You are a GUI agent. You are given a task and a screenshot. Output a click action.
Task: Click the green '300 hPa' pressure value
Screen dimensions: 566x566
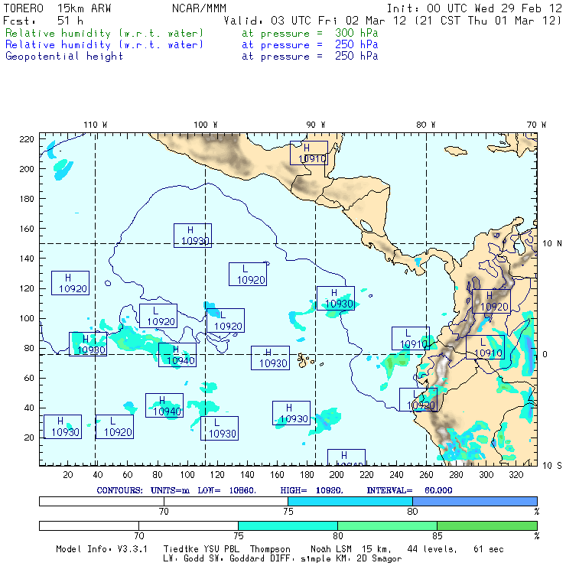[356, 33]
